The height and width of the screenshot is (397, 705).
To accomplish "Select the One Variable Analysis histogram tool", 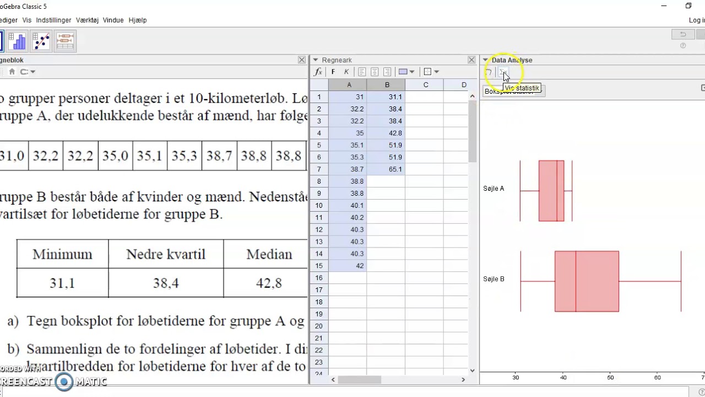I will (x=17, y=41).
